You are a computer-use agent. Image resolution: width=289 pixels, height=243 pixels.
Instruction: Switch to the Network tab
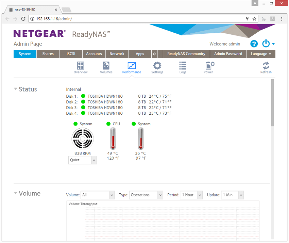[x=117, y=54]
